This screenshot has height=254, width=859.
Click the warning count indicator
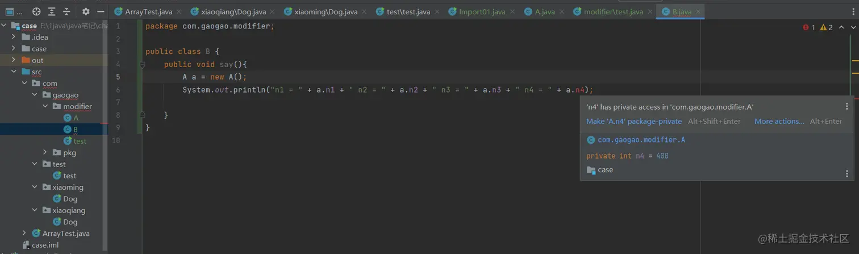coord(827,27)
